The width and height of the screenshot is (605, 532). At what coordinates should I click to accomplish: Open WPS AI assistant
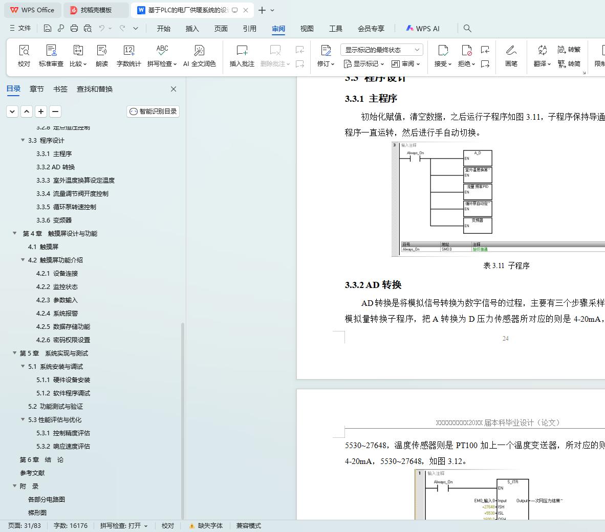point(422,28)
